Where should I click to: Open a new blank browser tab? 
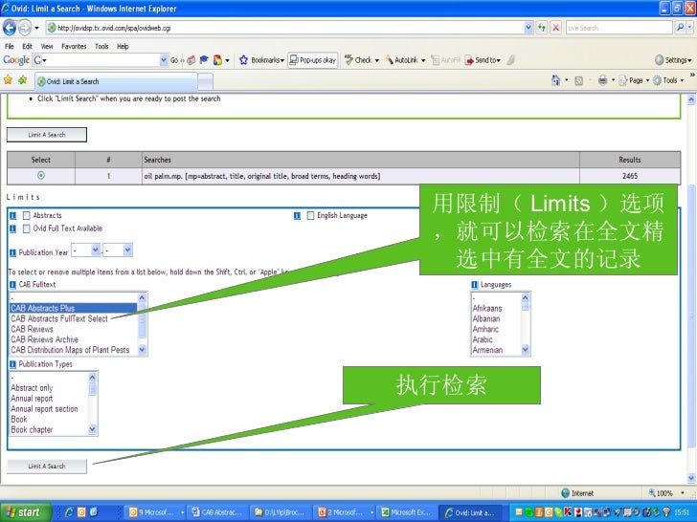tap(205, 81)
